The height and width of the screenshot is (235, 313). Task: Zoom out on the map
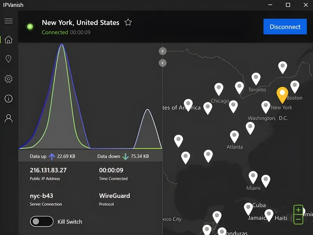298,219
